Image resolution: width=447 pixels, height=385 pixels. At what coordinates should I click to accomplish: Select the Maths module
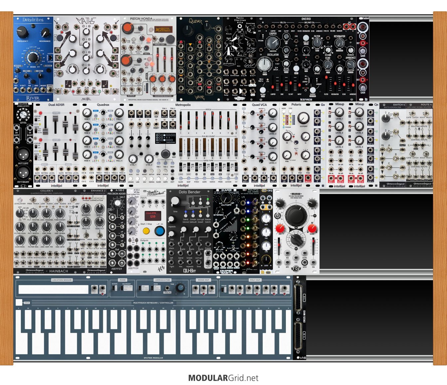click(87, 59)
